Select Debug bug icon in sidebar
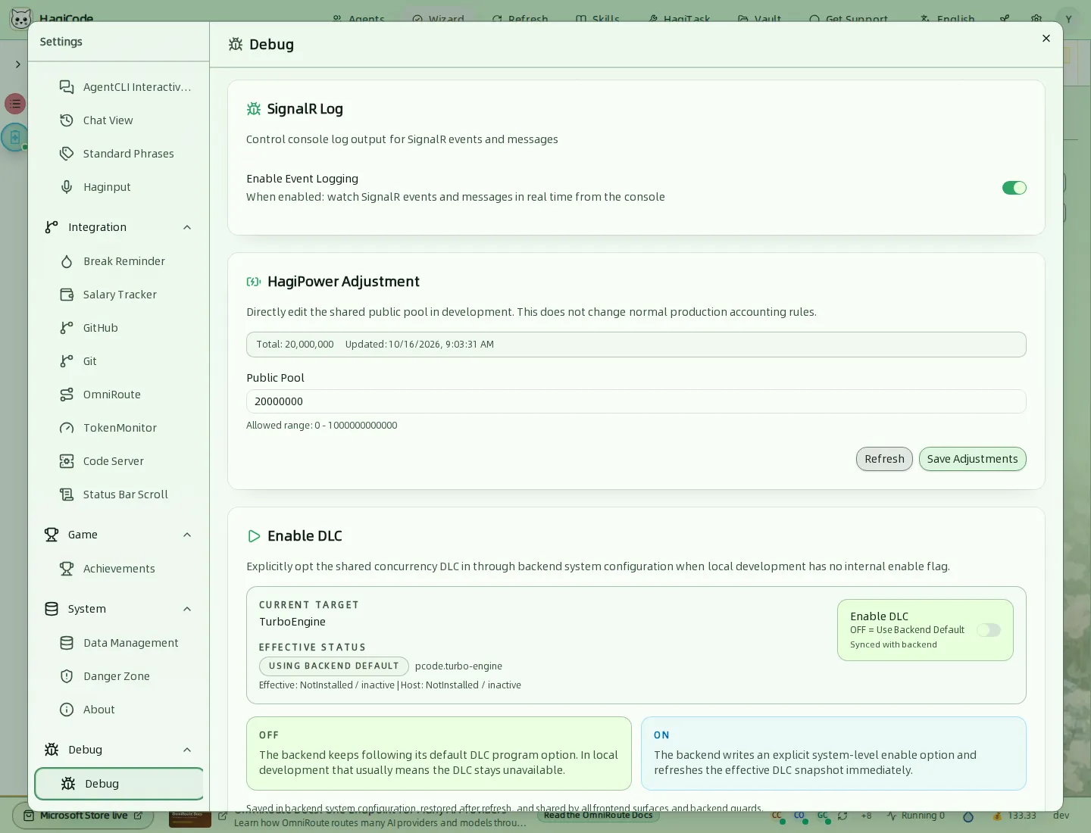 [68, 784]
